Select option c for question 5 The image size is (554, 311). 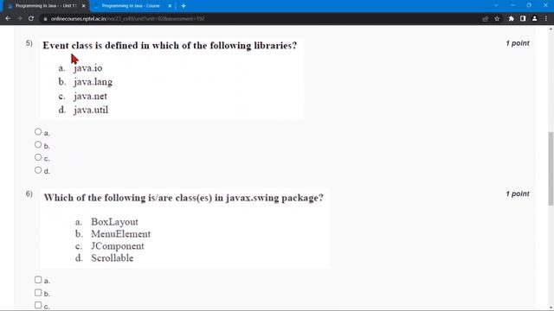pos(38,157)
